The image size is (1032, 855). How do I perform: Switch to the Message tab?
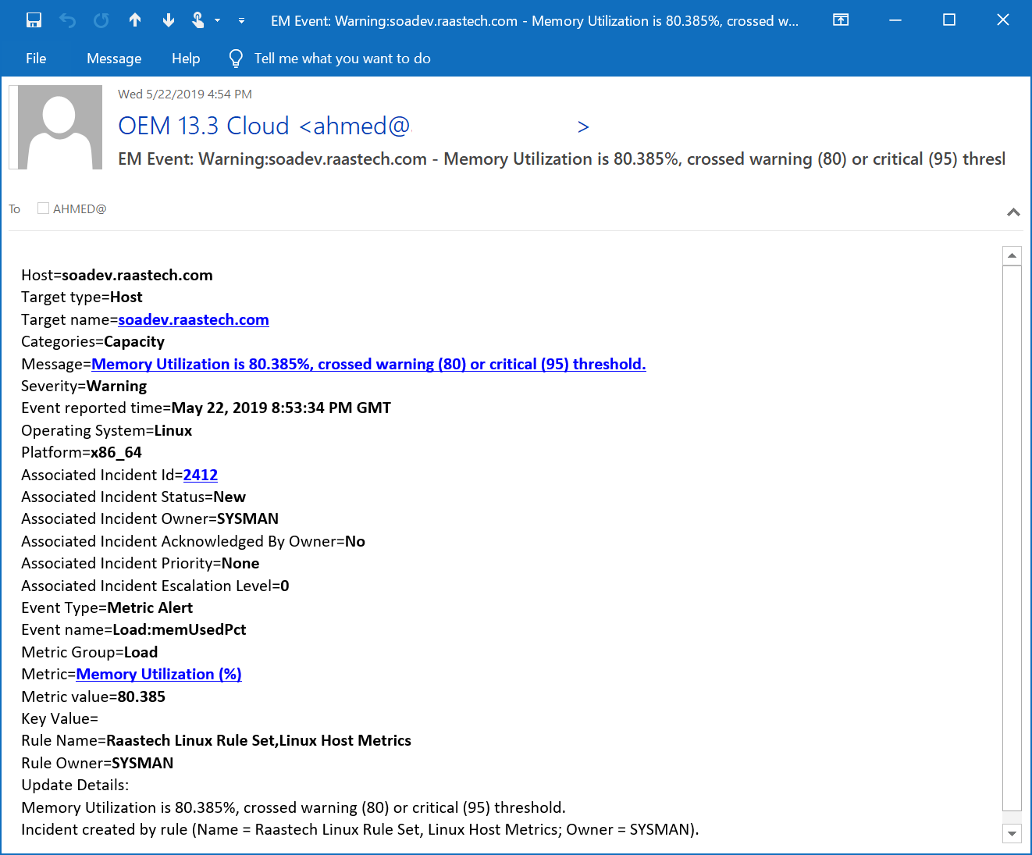114,59
